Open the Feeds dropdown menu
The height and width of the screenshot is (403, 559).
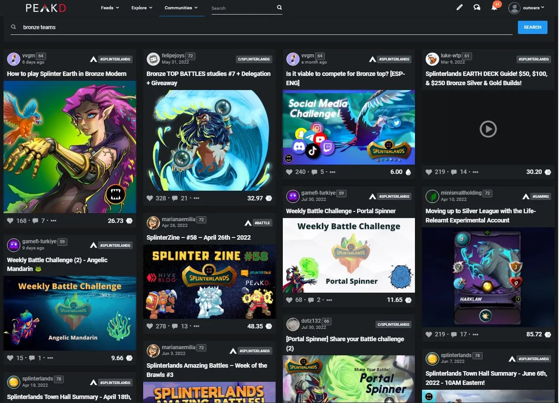click(110, 8)
